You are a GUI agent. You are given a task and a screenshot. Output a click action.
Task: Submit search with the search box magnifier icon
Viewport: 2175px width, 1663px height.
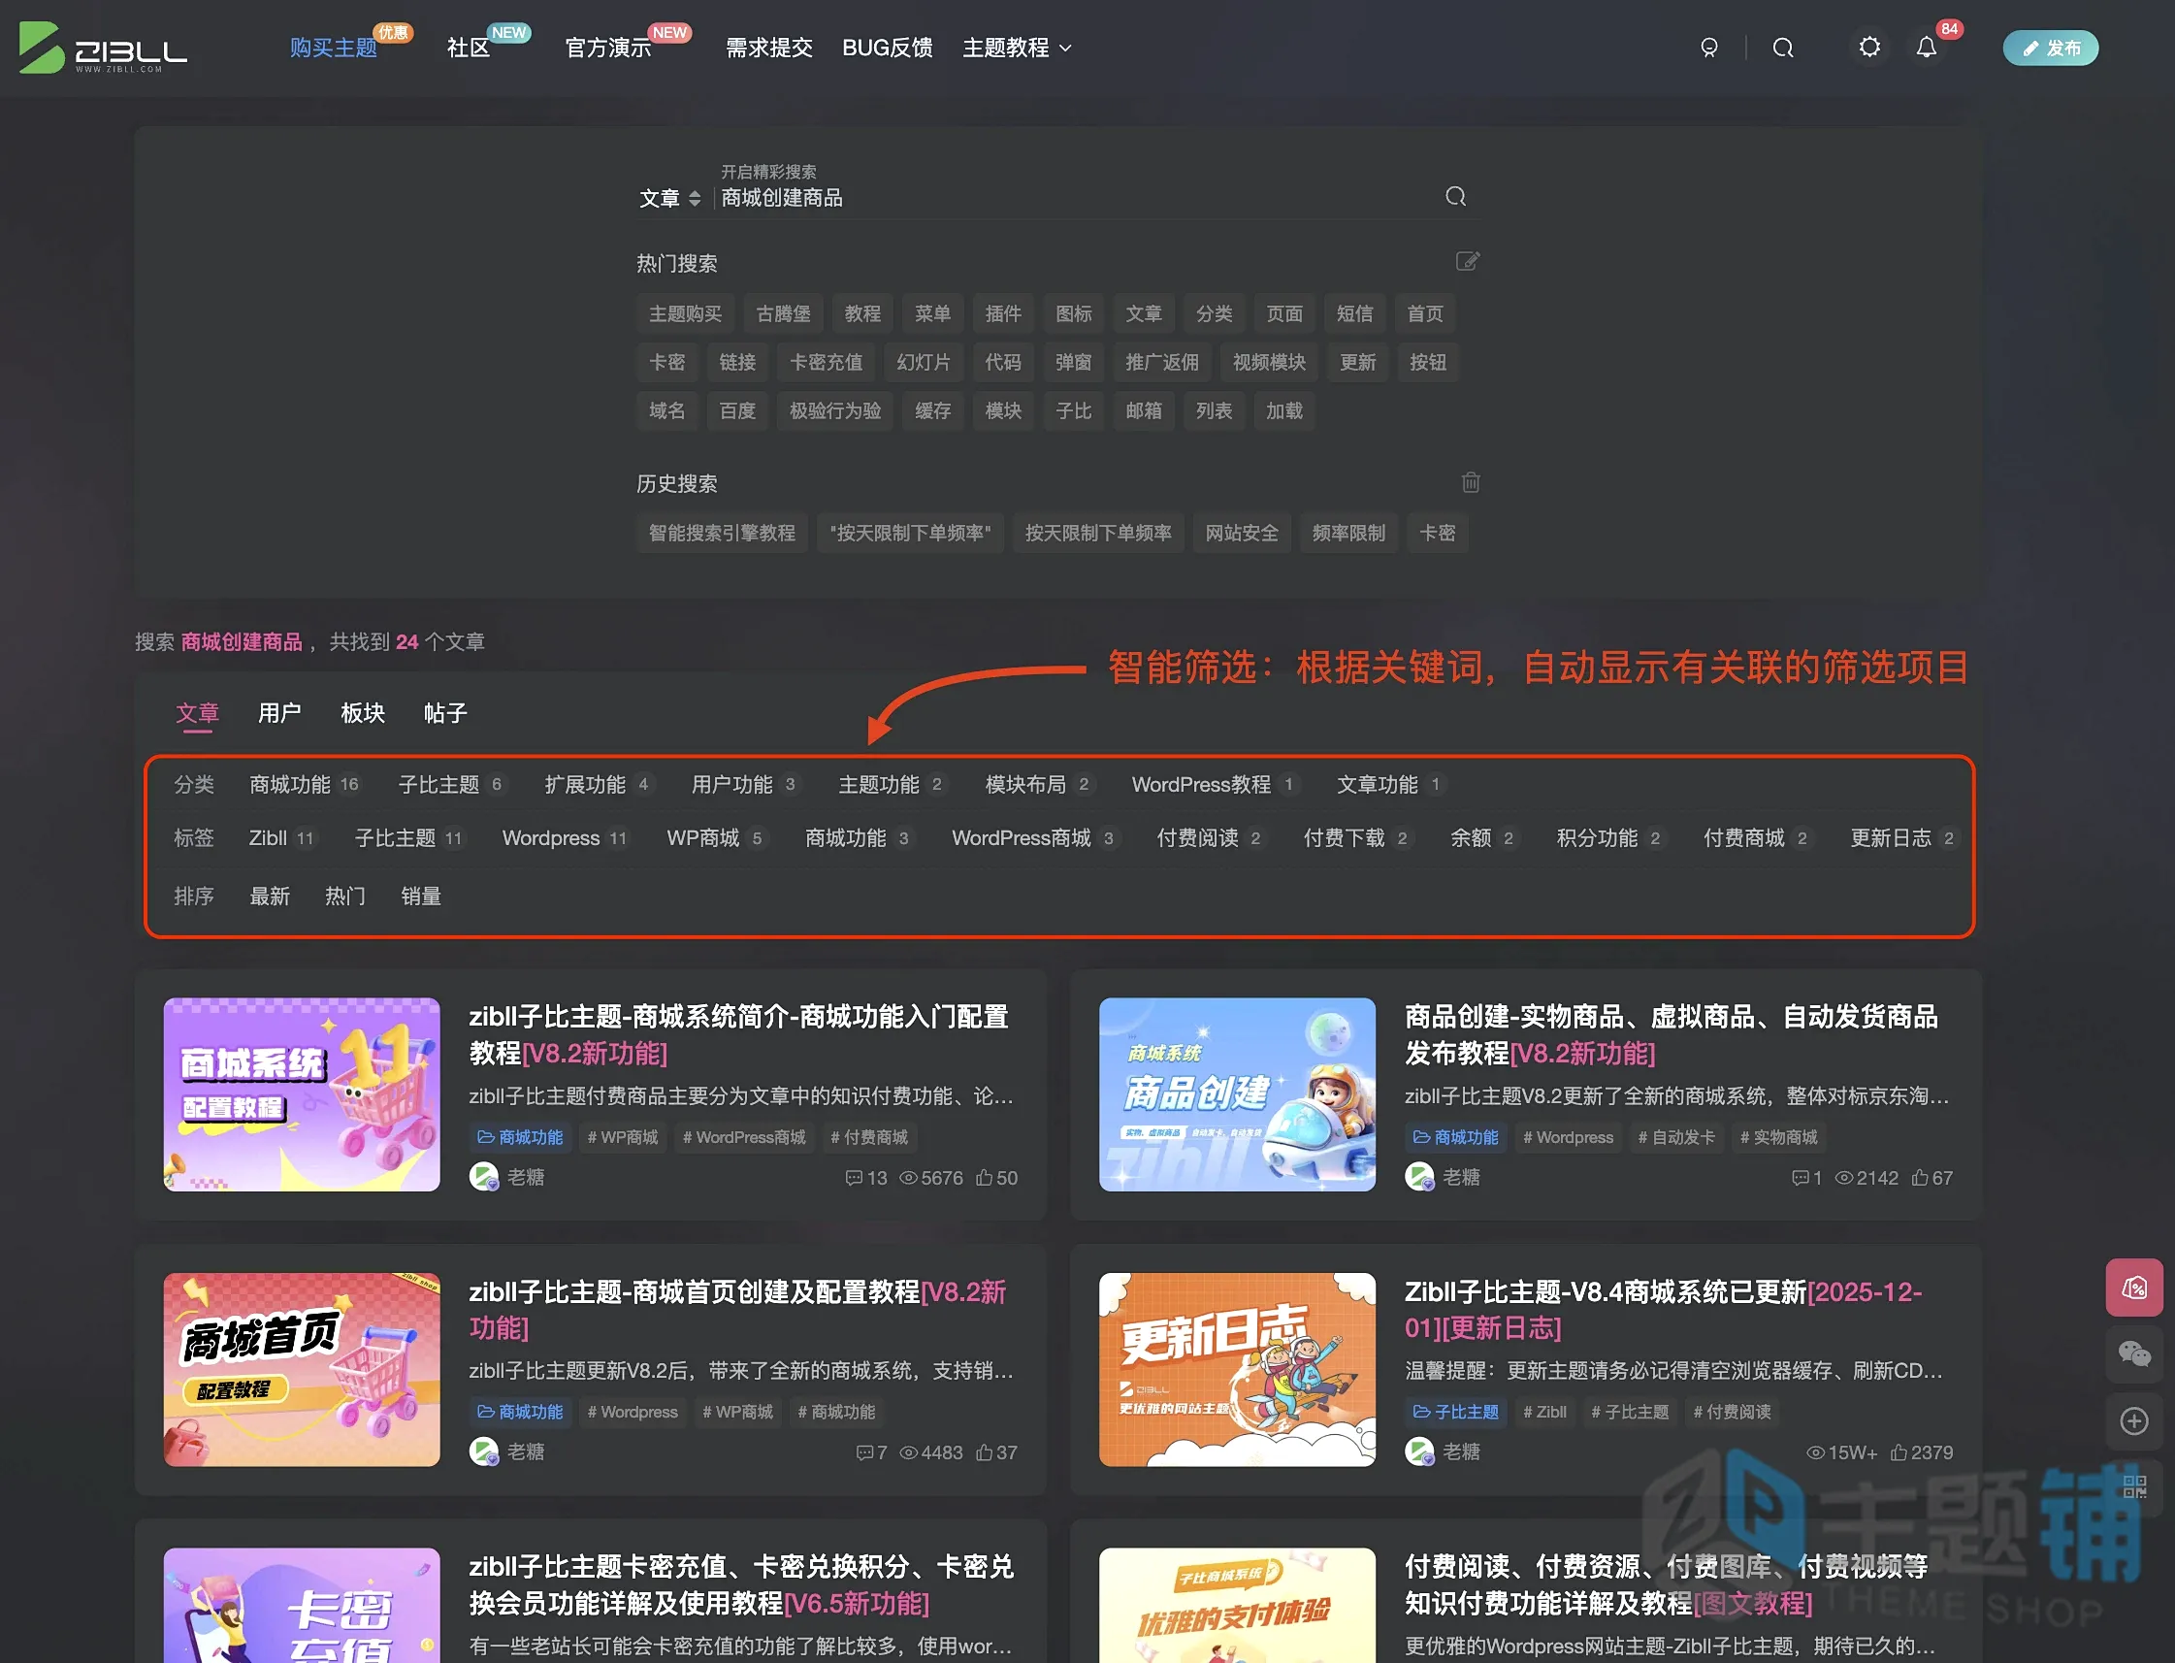point(1455,196)
